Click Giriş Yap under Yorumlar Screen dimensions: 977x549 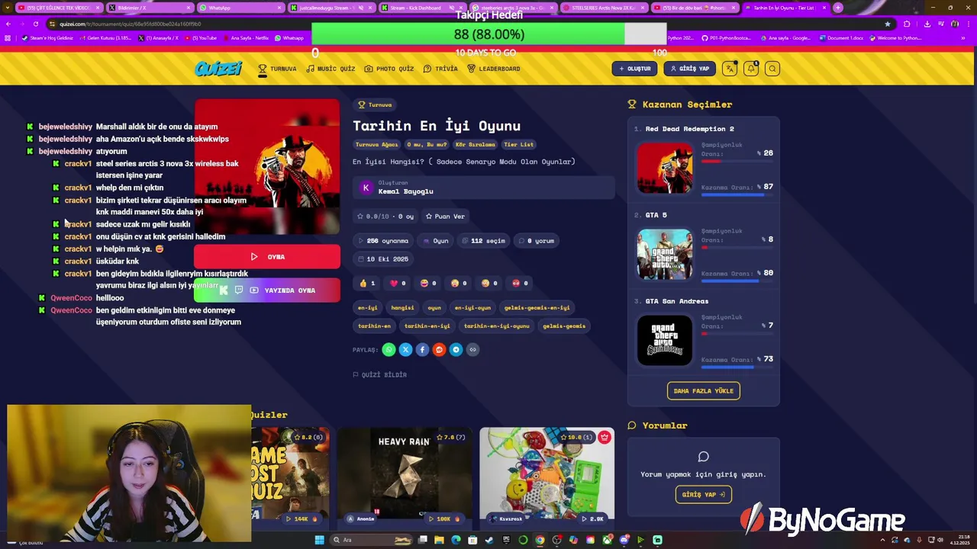click(x=703, y=494)
